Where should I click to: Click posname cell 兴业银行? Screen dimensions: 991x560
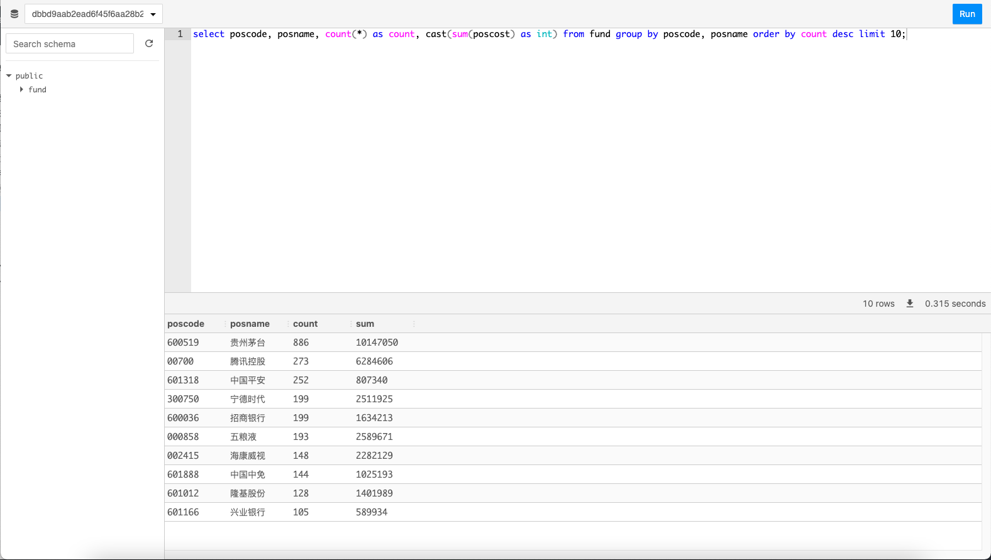pos(248,512)
